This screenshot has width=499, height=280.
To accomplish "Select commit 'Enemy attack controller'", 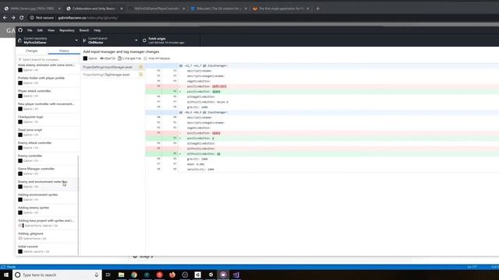I will (x=47, y=145).
